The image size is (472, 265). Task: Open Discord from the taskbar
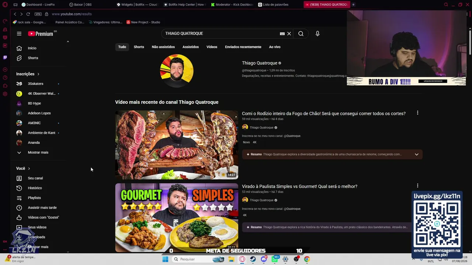pos(264,259)
